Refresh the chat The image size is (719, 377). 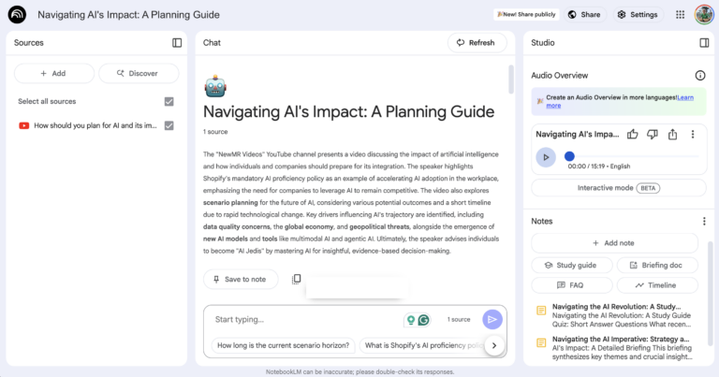[x=477, y=43]
